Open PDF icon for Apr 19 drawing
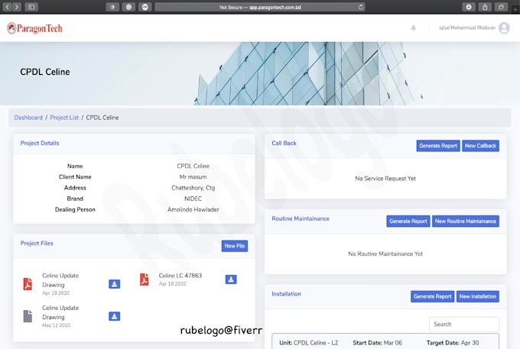This screenshot has height=349, width=520. (x=28, y=284)
